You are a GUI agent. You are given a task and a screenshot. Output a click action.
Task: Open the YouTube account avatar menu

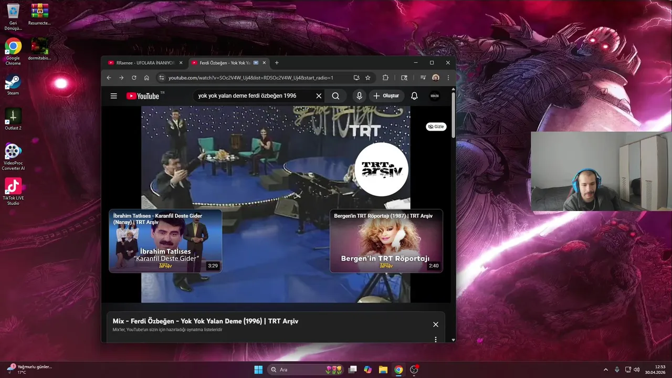(x=435, y=96)
